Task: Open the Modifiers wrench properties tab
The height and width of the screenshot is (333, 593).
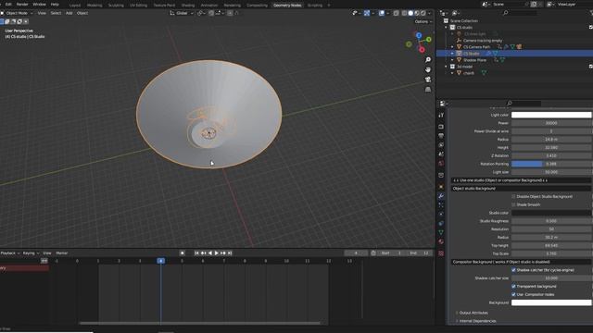Action: click(x=441, y=196)
